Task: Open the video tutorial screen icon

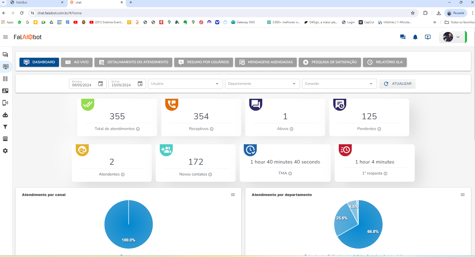Action: (428, 37)
